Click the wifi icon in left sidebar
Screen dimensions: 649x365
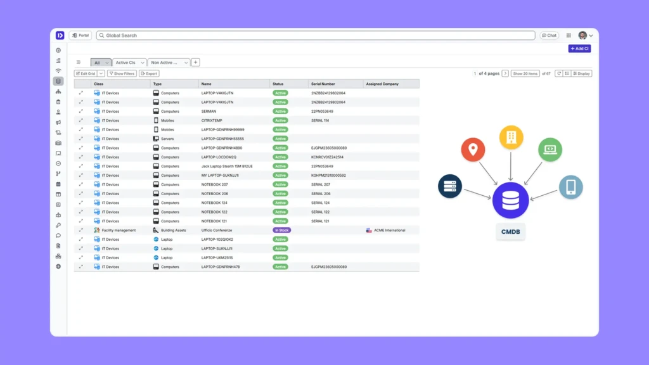pyautogui.click(x=58, y=71)
